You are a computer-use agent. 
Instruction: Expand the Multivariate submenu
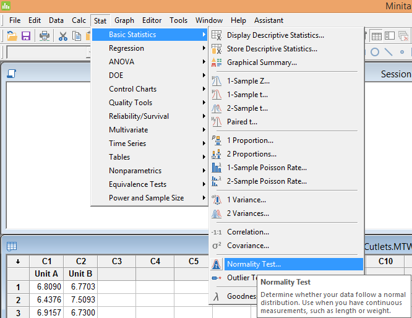(x=149, y=130)
